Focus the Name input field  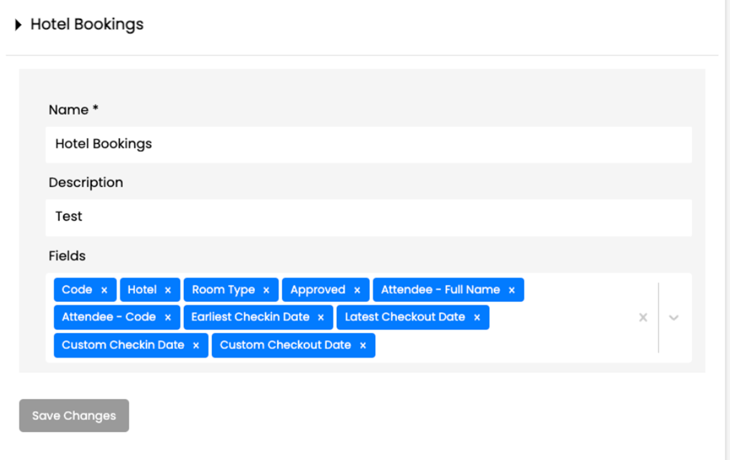(x=368, y=144)
